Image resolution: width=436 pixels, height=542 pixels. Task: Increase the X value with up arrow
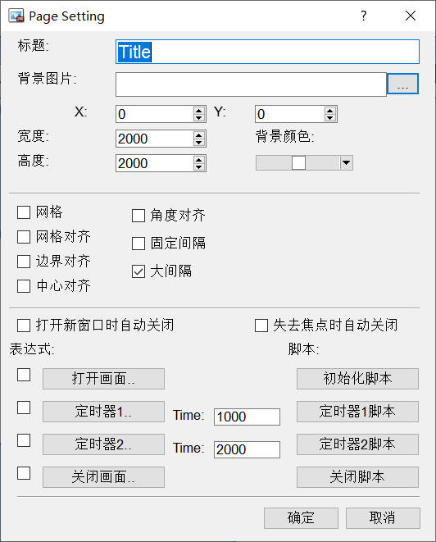(x=198, y=111)
